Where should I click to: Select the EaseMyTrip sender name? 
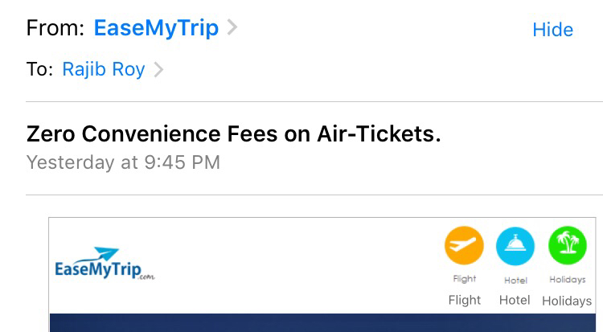(x=156, y=28)
